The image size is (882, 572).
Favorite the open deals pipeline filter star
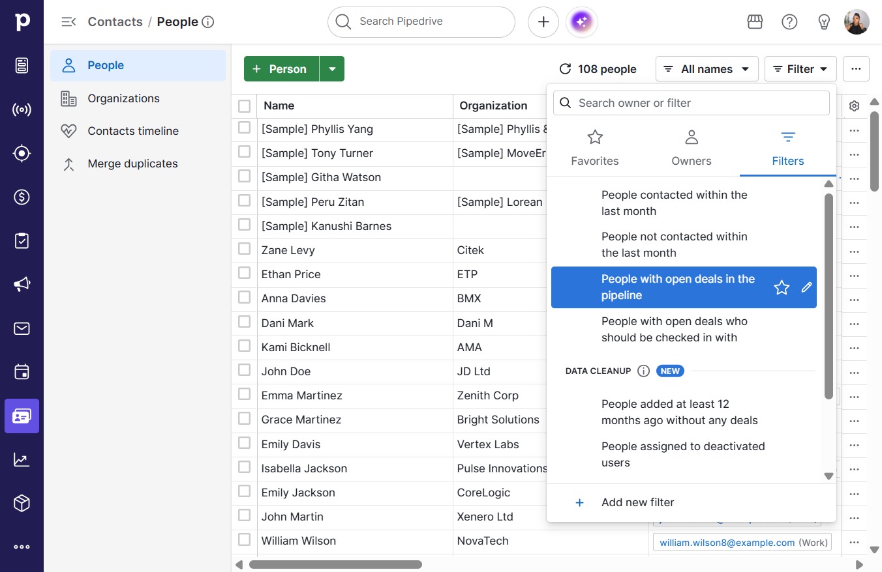[782, 287]
